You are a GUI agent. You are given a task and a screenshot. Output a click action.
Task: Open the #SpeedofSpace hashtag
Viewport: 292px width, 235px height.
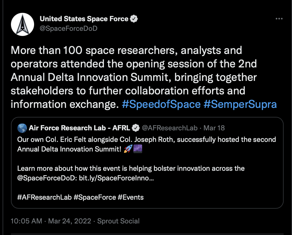(161, 104)
